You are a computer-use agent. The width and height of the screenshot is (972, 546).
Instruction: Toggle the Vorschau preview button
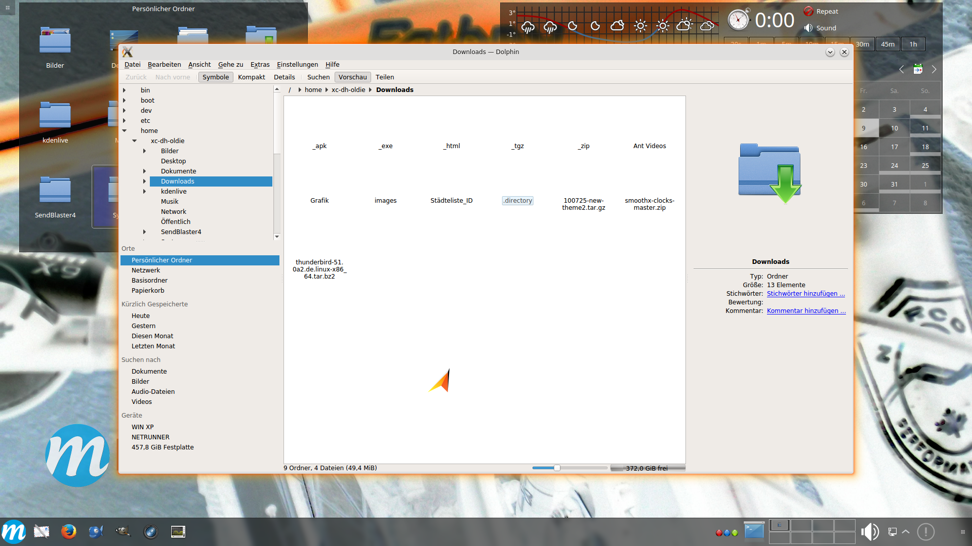pyautogui.click(x=352, y=77)
